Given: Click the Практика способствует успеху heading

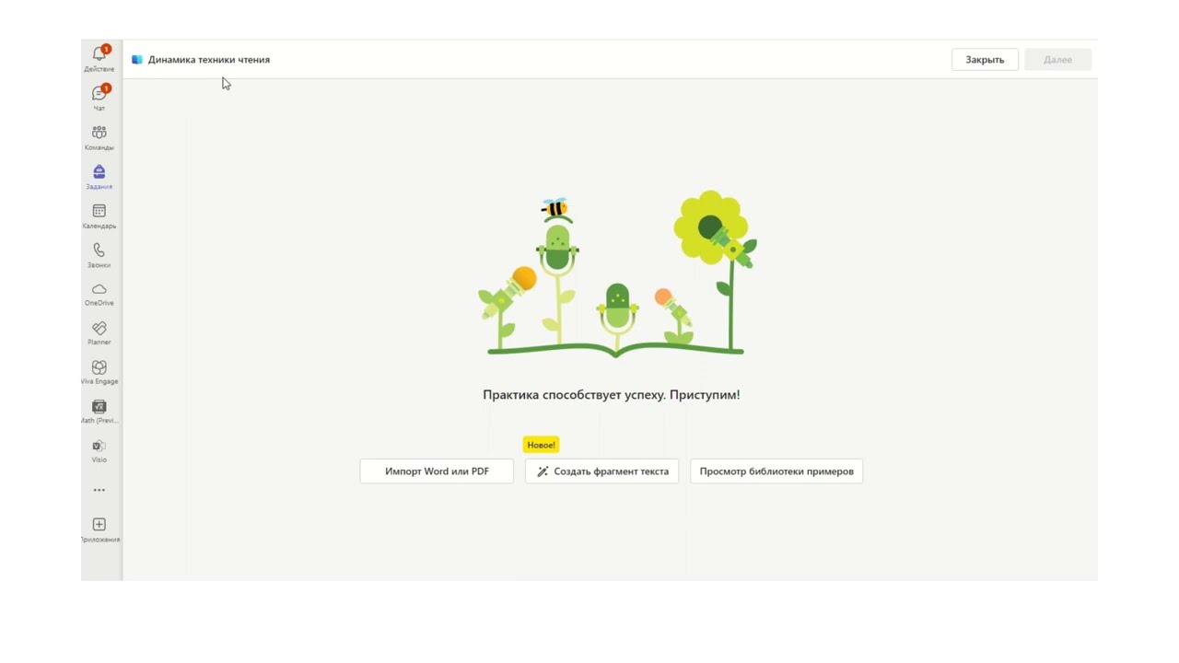Looking at the screenshot, I should pos(612,395).
